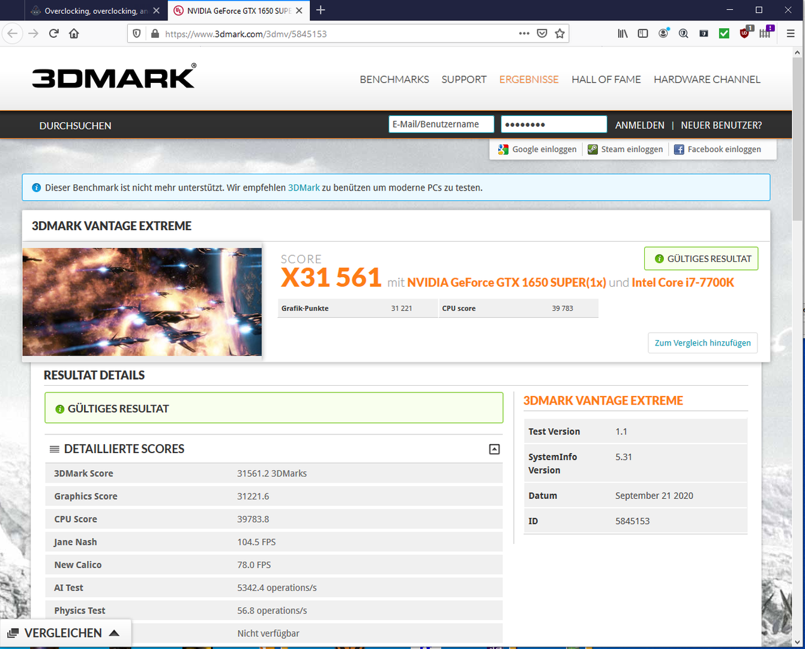Click ANMELDEN to log in
Image resolution: width=805 pixels, height=649 pixels.
tap(640, 125)
